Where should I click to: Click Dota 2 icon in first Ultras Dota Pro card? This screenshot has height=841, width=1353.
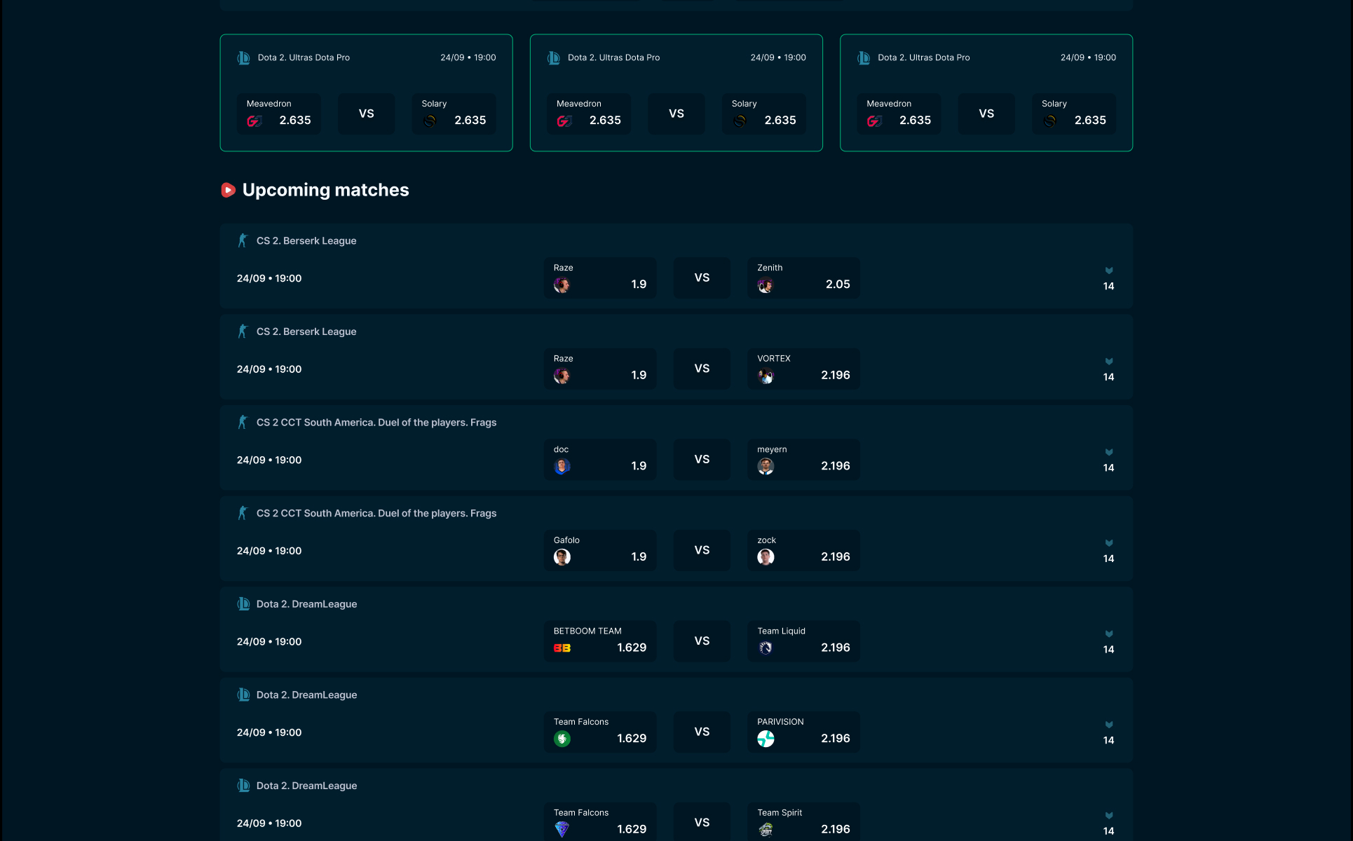(244, 58)
